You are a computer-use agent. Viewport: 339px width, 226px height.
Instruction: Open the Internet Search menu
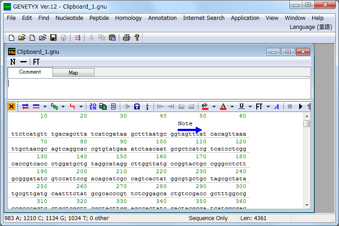click(204, 18)
